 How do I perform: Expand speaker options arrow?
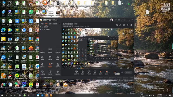coord(109,72)
